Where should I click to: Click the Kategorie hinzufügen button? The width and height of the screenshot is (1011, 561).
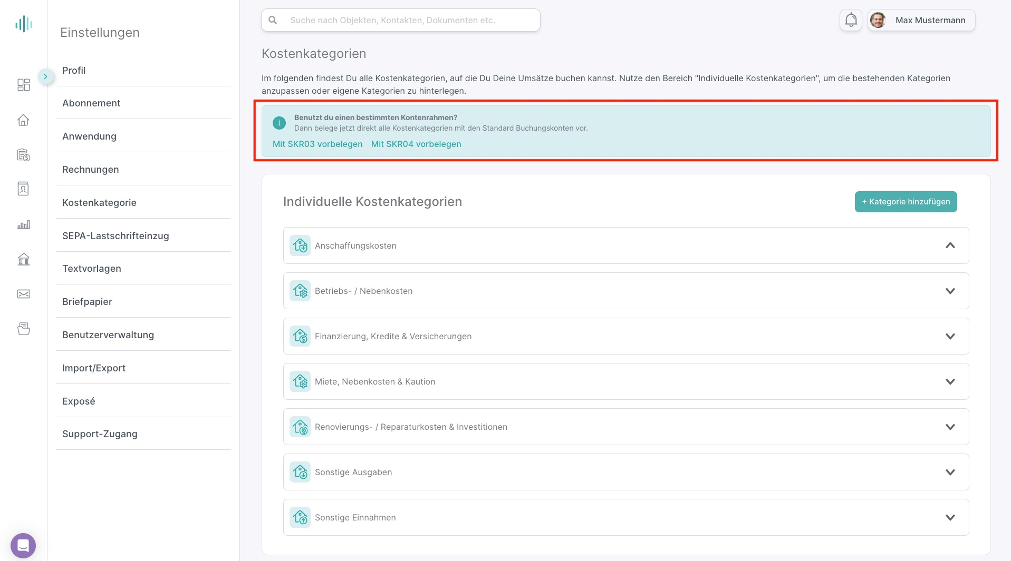click(906, 202)
